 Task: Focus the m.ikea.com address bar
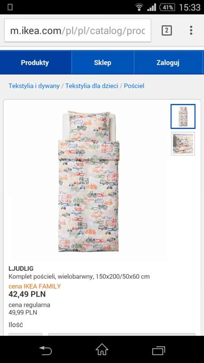click(x=78, y=30)
